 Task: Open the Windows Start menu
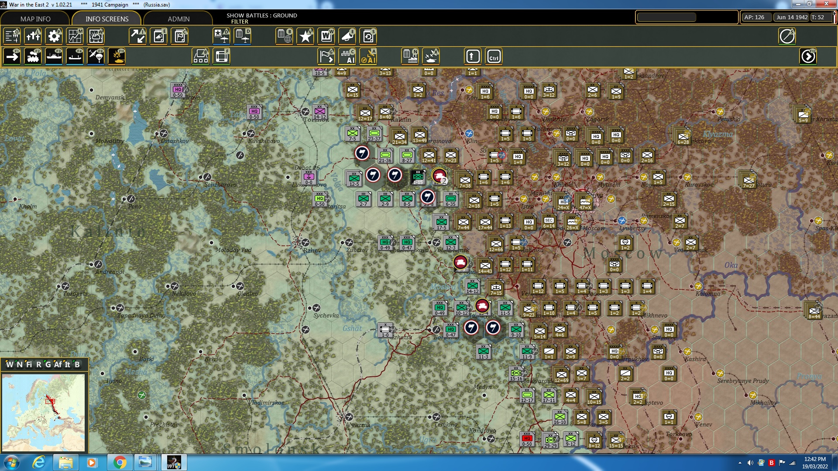tap(11, 462)
